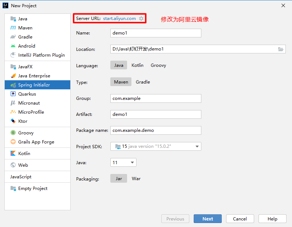
Task: Choose Maven as build type
Action: 121,82
